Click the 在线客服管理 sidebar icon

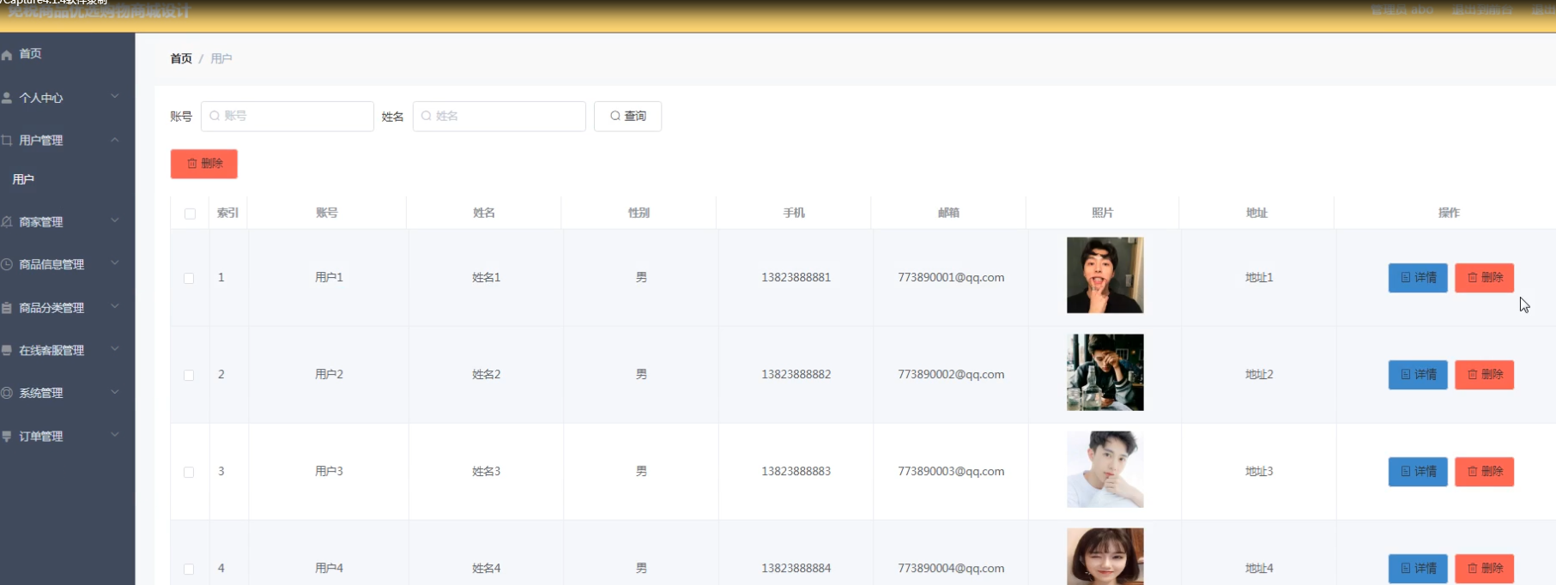pyautogui.click(x=7, y=350)
